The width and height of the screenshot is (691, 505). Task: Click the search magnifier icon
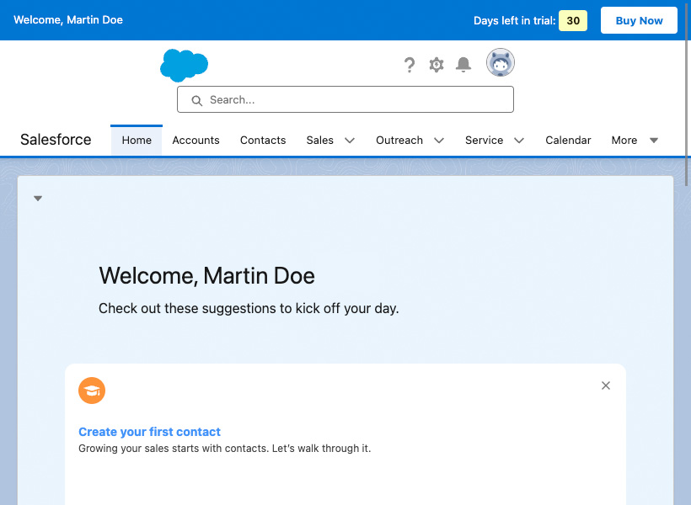(196, 100)
